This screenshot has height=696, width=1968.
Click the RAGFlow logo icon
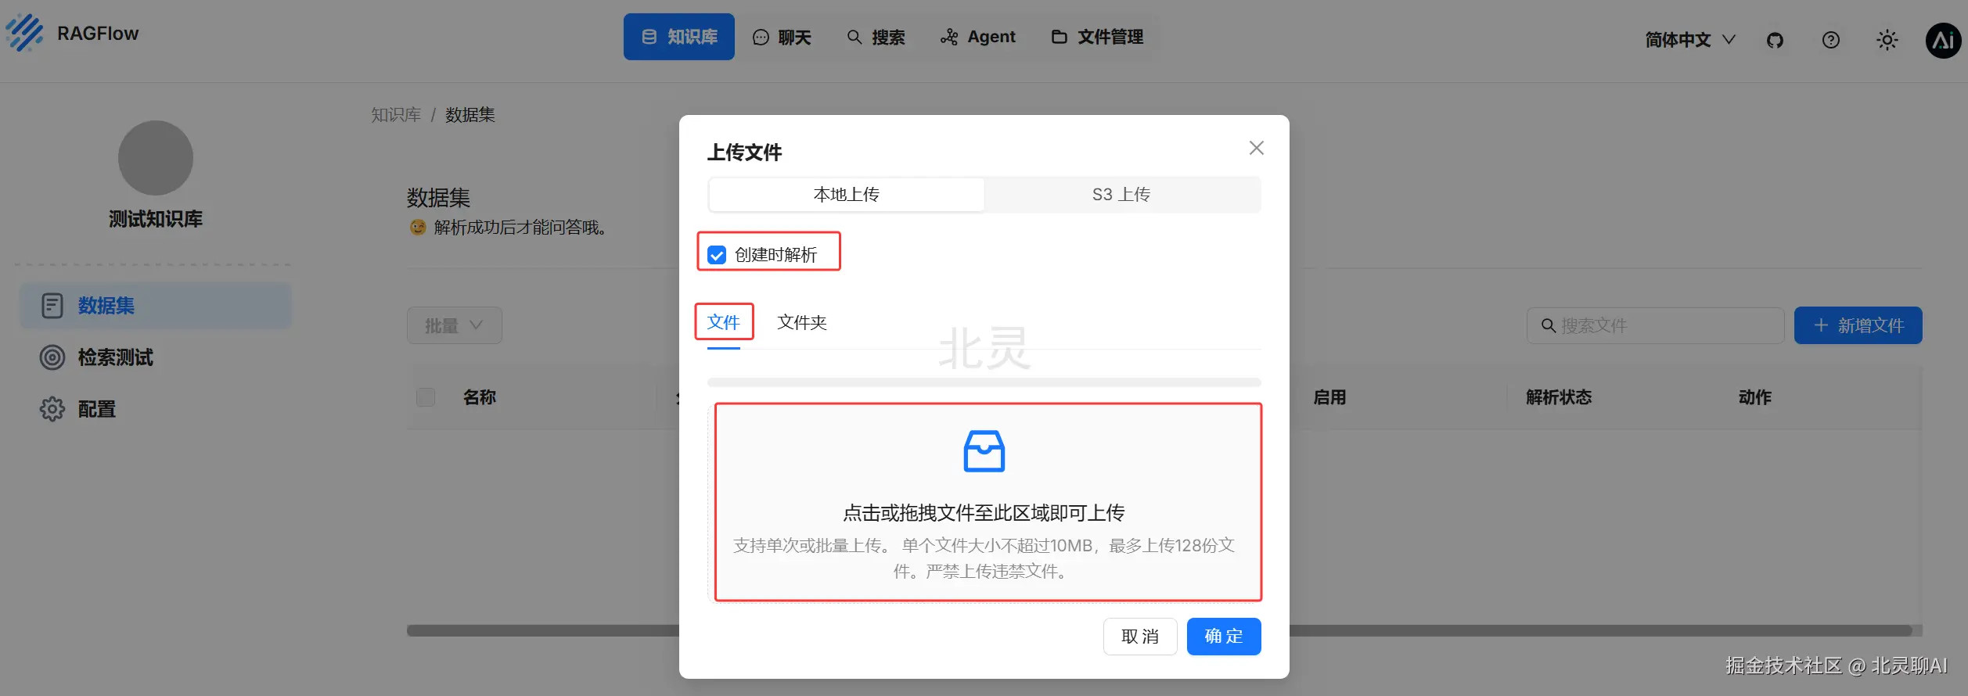point(24,33)
